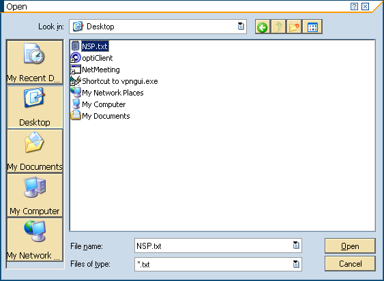Expand the File name dropdown arrow

coord(296,245)
